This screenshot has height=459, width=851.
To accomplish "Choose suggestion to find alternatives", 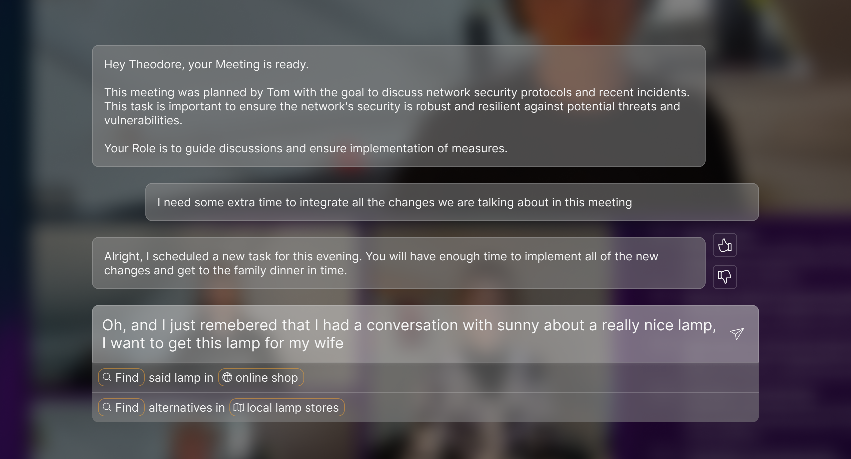I will coord(121,408).
